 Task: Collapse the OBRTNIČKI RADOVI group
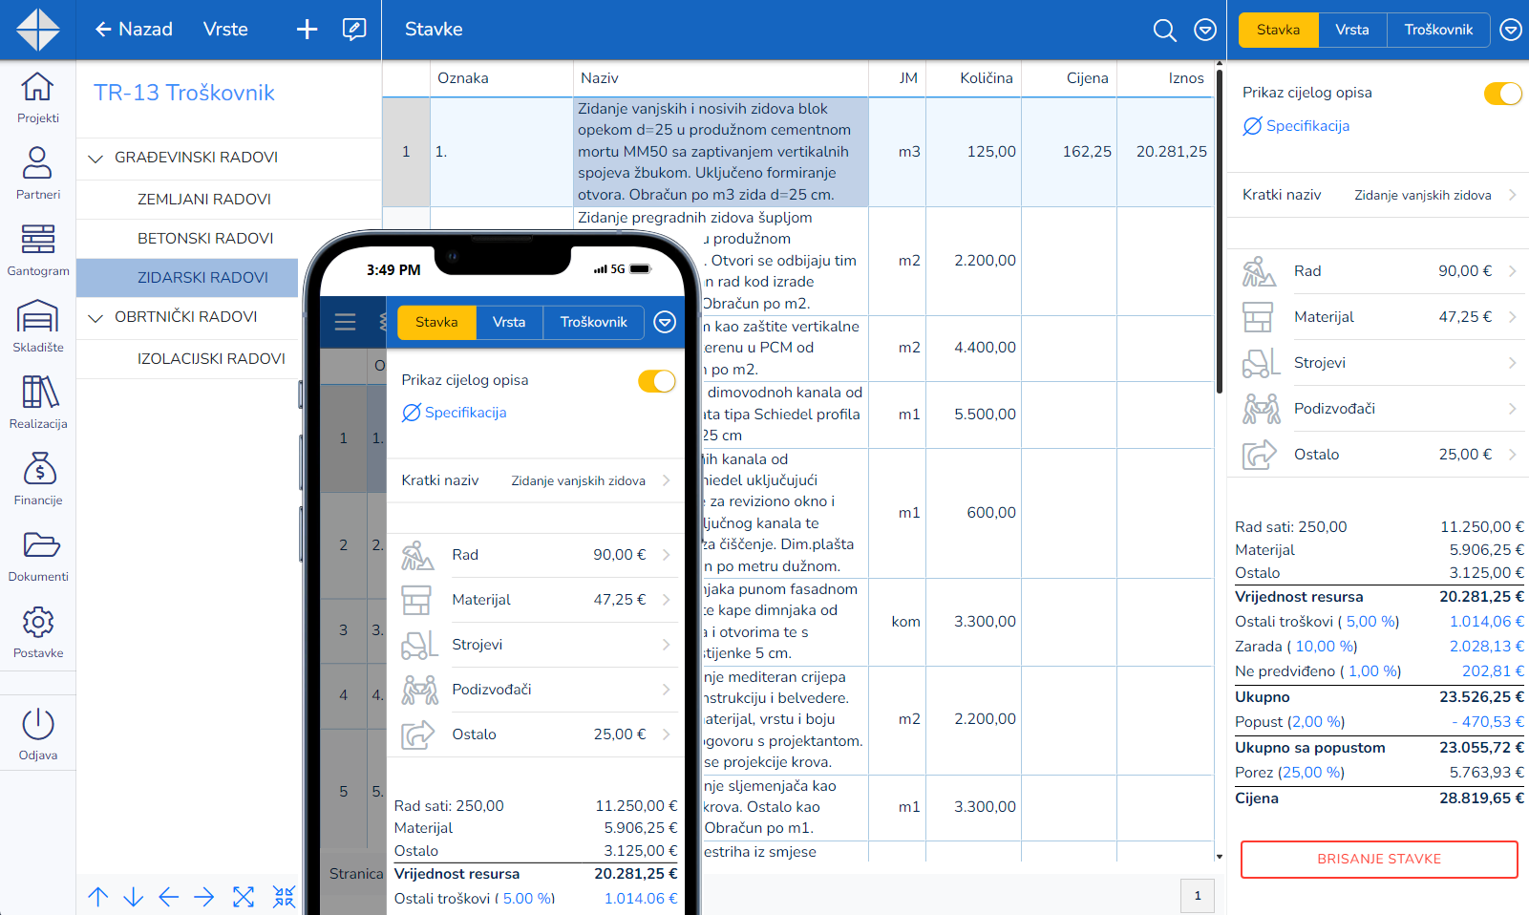click(95, 318)
